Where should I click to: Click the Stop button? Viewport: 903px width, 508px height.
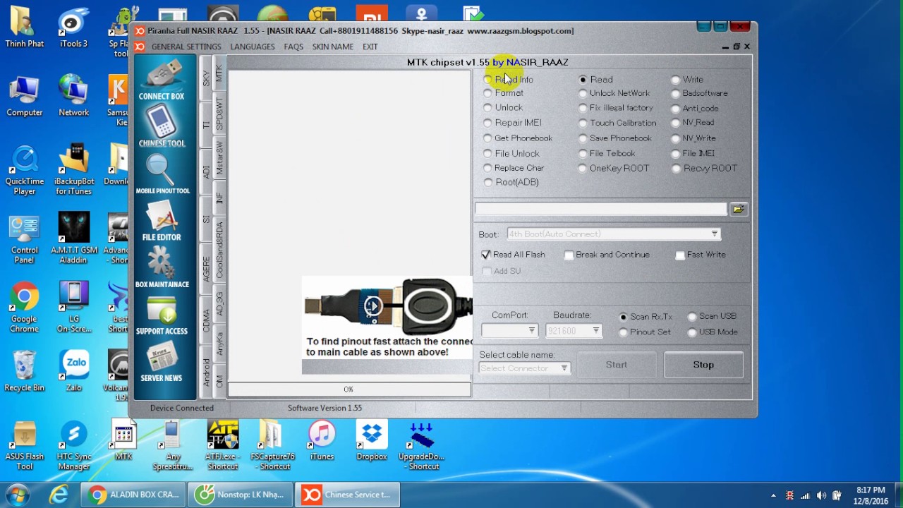click(x=703, y=365)
